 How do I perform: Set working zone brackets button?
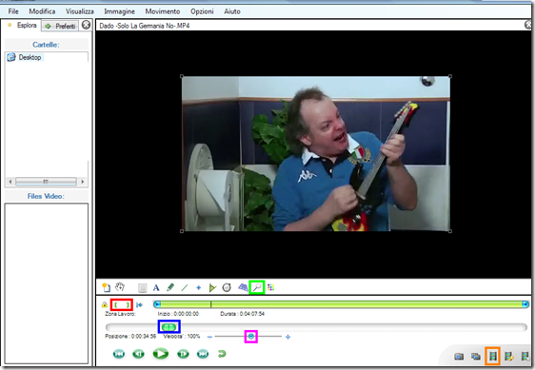[122, 304]
